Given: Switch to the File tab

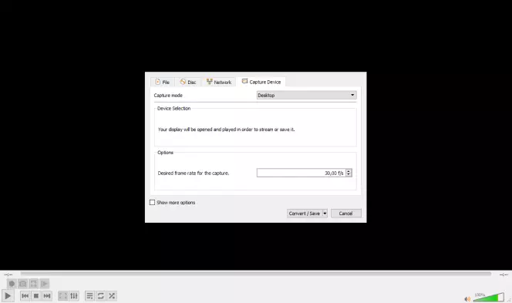Looking at the screenshot, I should point(162,82).
